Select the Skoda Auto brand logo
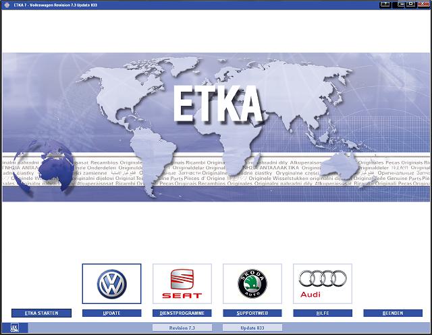 pyautogui.click(x=252, y=284)
